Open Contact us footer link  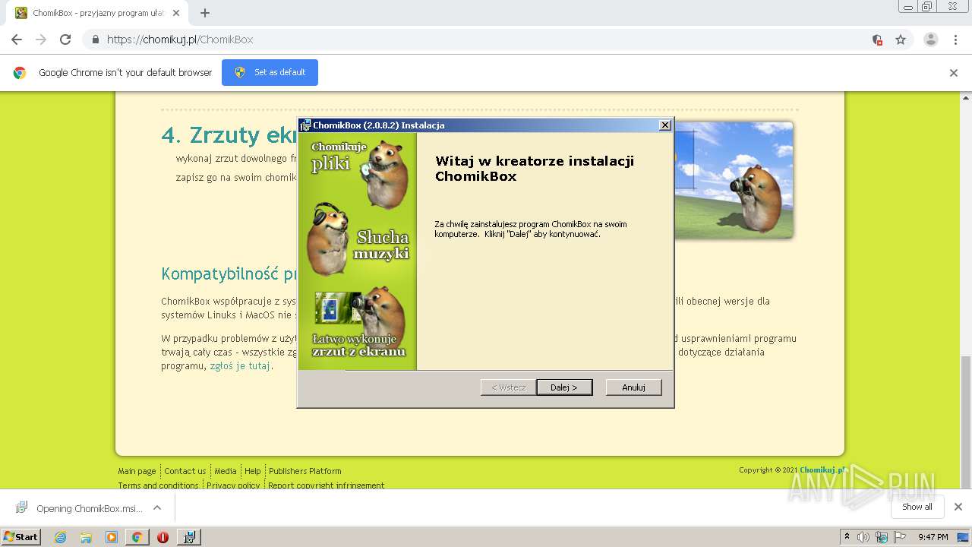pos(185,471)
